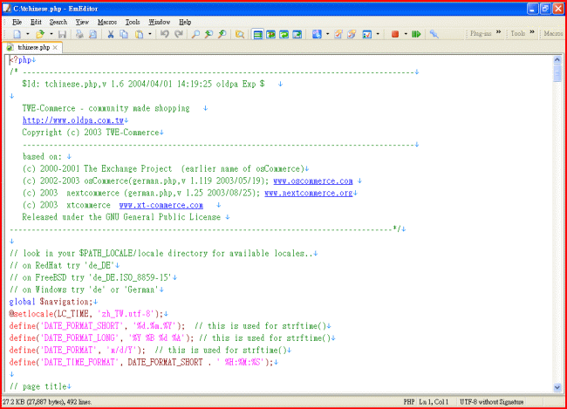Start macro recording with red button

395,34
